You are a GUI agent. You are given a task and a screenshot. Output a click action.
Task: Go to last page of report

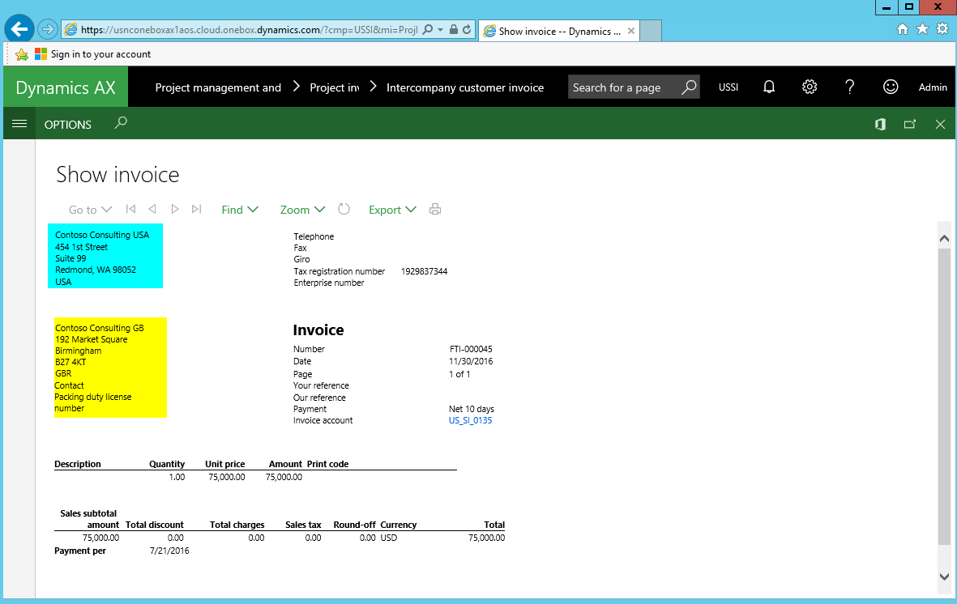(196, 210)
